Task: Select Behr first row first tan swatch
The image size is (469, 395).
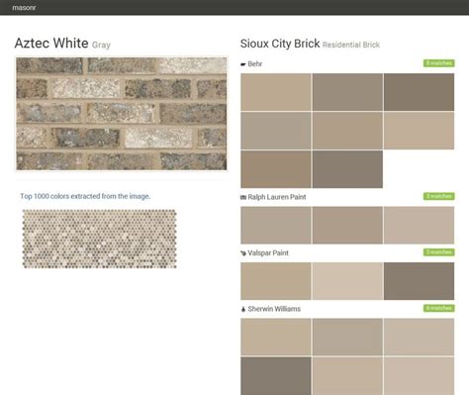Action: coord(276,92)
